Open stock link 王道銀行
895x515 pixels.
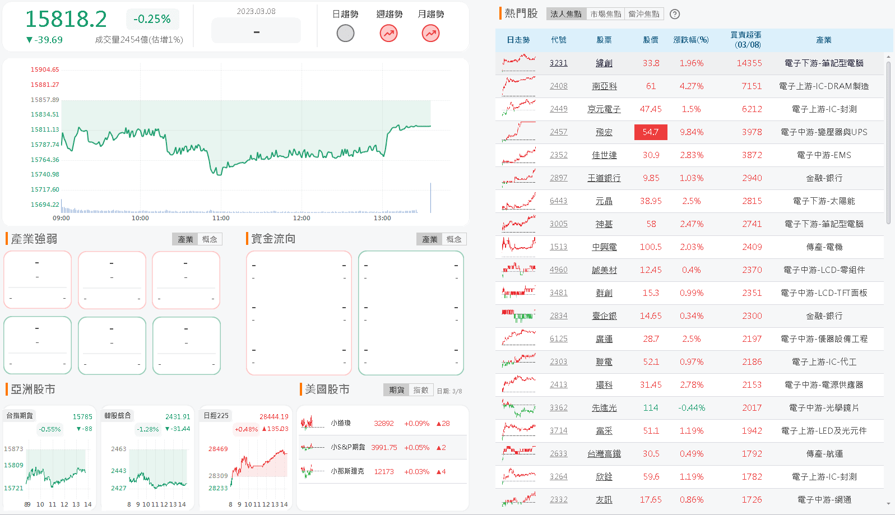[x=604, y=178]
